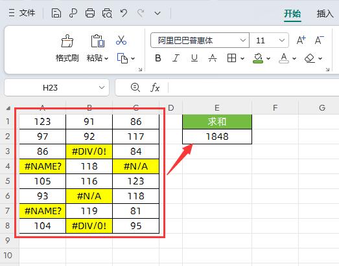Open the font name dropdown
The width and height of the screenshot is (339, 266).
point(243,40)
